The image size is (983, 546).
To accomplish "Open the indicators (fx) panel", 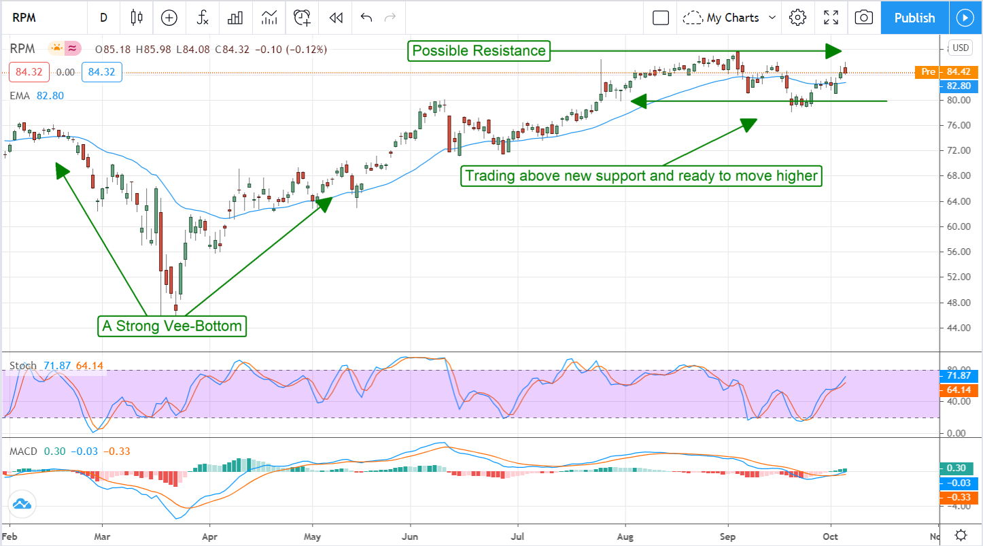I will pos(202,18).
